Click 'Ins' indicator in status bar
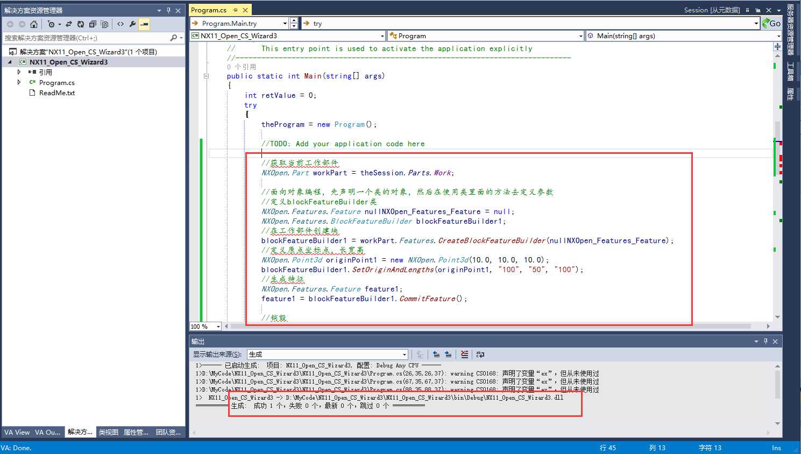801x454 pixels. pos(776,448)
